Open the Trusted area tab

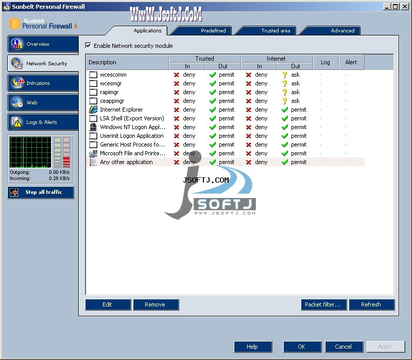276,31
